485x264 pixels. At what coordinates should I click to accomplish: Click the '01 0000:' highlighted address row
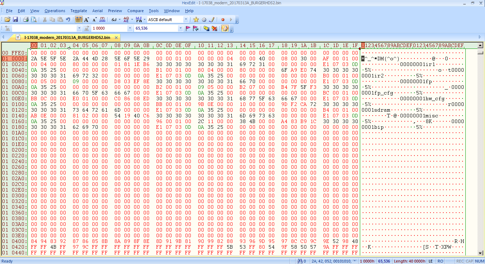(x=15, y=59)
